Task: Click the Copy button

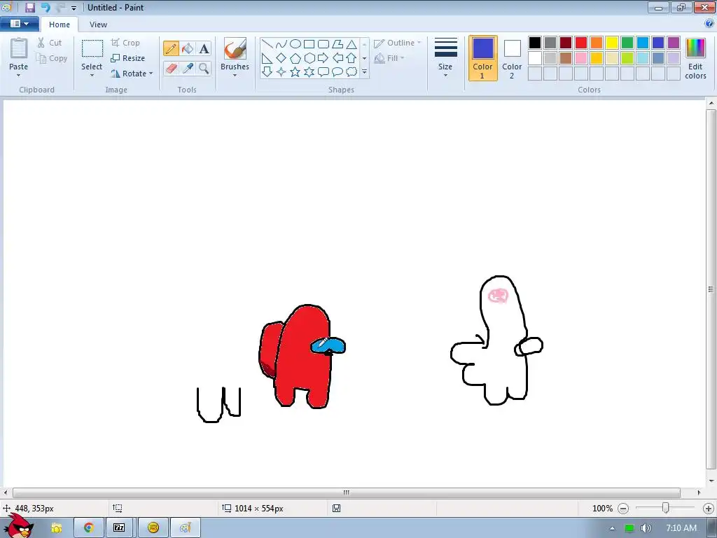Action: (x=52, y=58)
